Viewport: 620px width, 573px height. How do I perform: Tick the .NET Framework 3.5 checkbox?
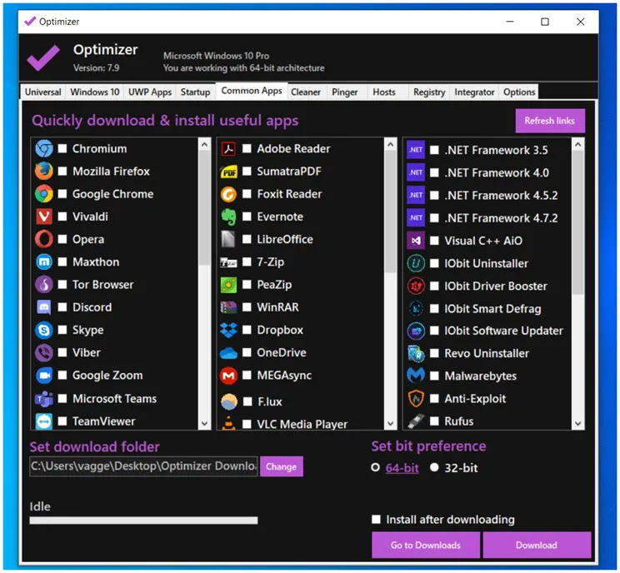pos(434,150)
